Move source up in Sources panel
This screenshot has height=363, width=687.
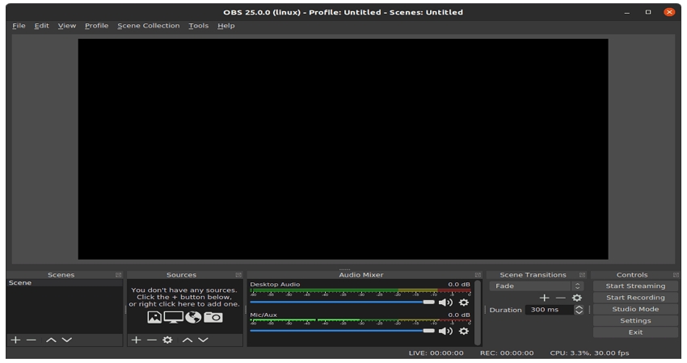click(188, 340)
